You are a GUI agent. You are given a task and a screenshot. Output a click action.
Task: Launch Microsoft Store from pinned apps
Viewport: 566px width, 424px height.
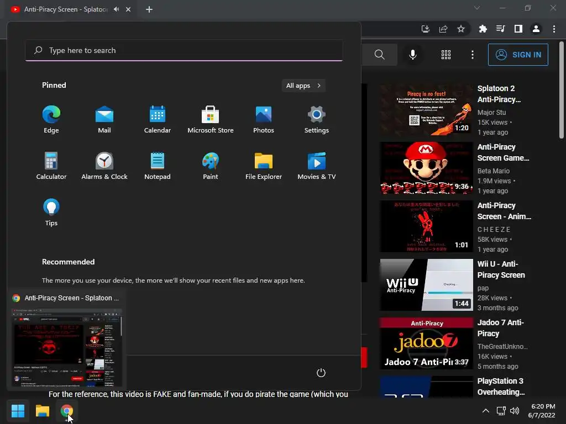click(x=211, y=119)
